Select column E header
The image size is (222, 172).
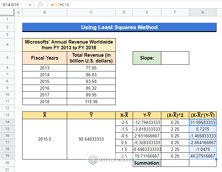(x=147, y=12)
